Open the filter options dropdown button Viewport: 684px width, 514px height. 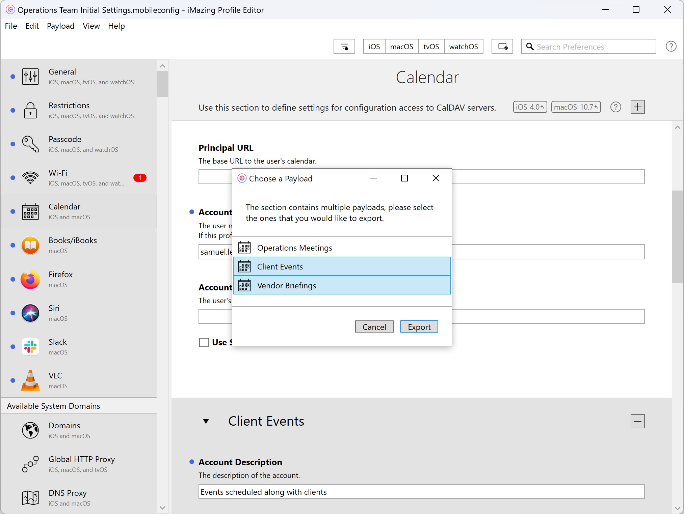pos(344,47)
